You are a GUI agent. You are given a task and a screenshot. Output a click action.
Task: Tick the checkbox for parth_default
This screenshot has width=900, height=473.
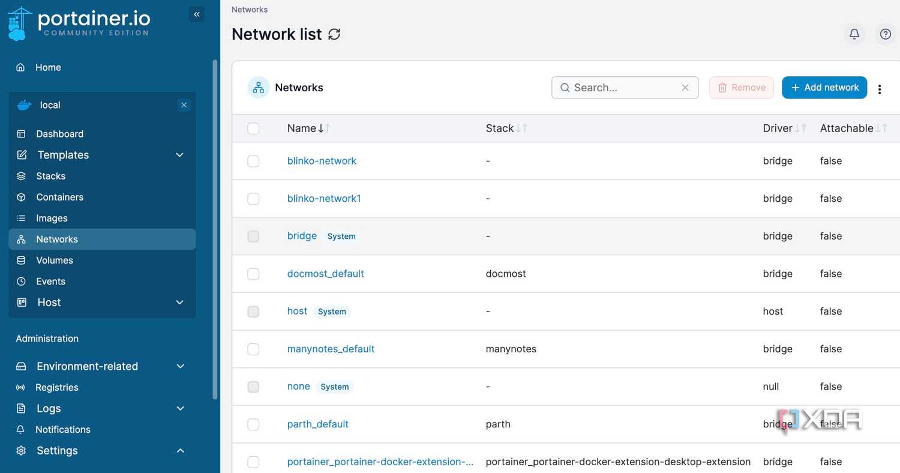pyautogui.click(x=253, y=424)
